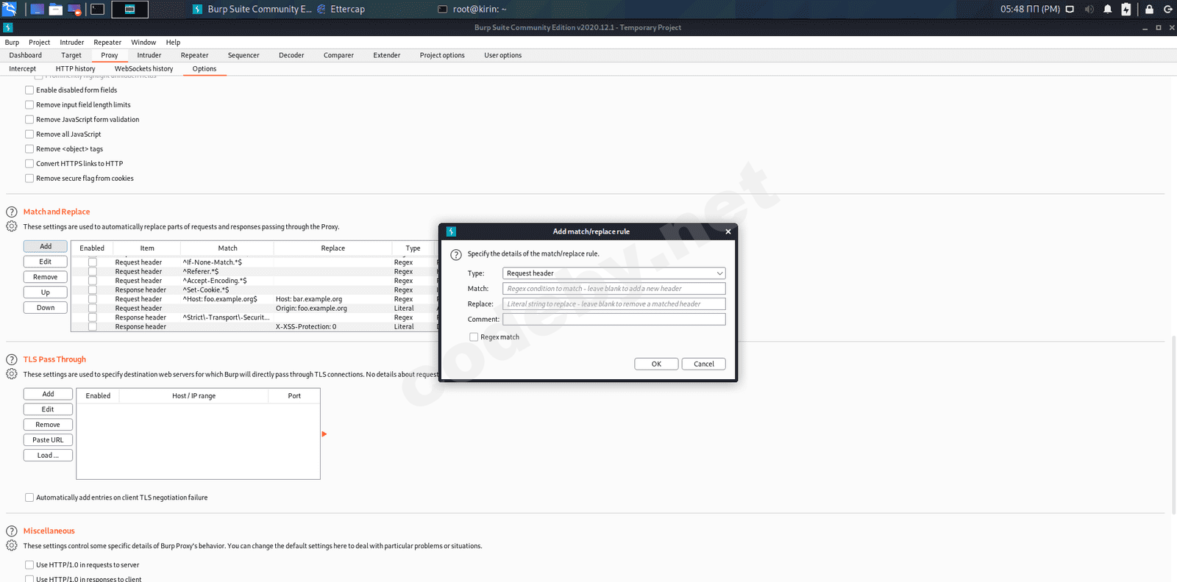This screenshot has height=582, width=1177.
Task: Open the Kali applications menu icon
Action: click(10, 9)
